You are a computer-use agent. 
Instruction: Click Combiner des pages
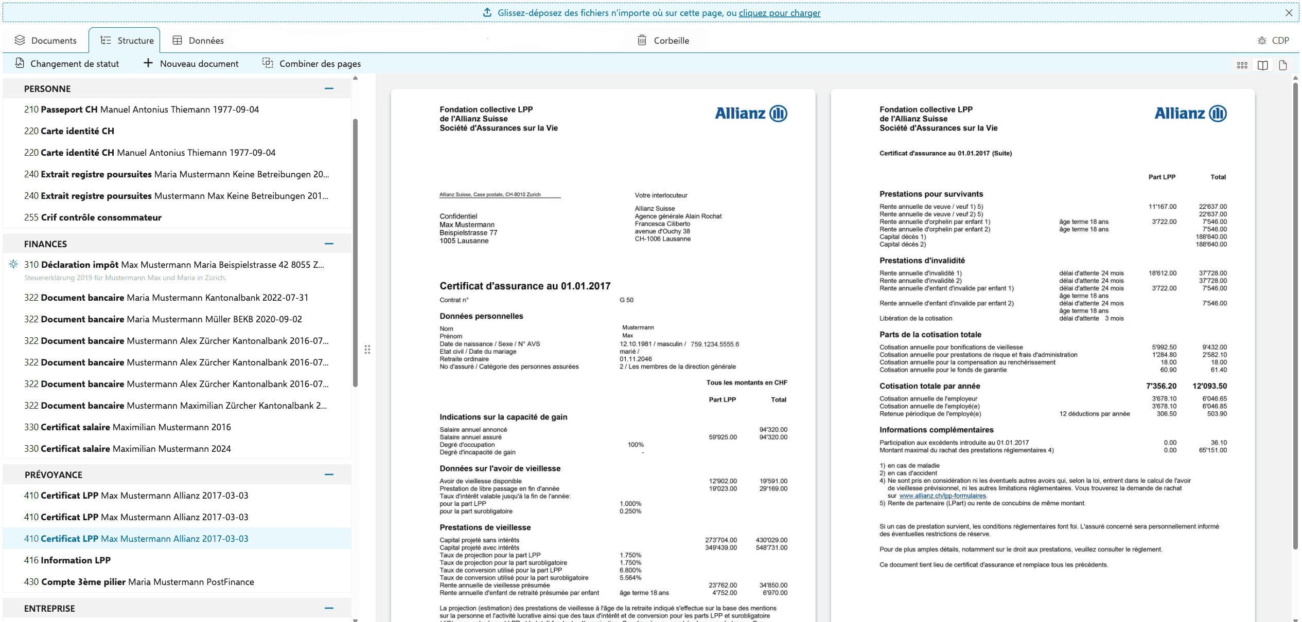(311, 63)
